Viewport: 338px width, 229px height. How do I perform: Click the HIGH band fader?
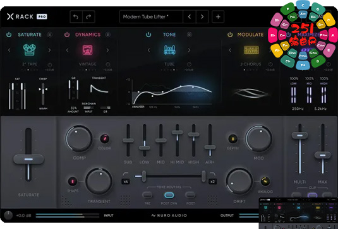(x=193, y=134)
